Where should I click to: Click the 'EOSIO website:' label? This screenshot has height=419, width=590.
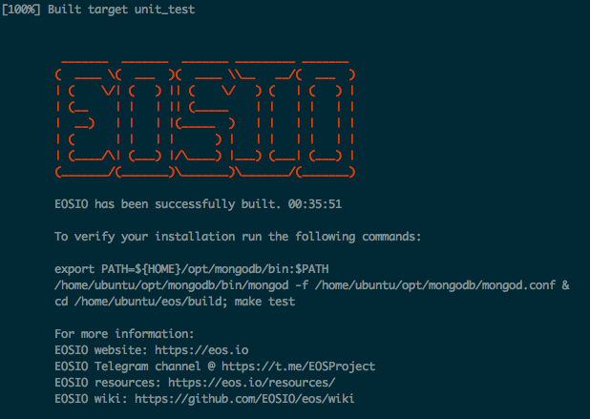click(101, 350)
